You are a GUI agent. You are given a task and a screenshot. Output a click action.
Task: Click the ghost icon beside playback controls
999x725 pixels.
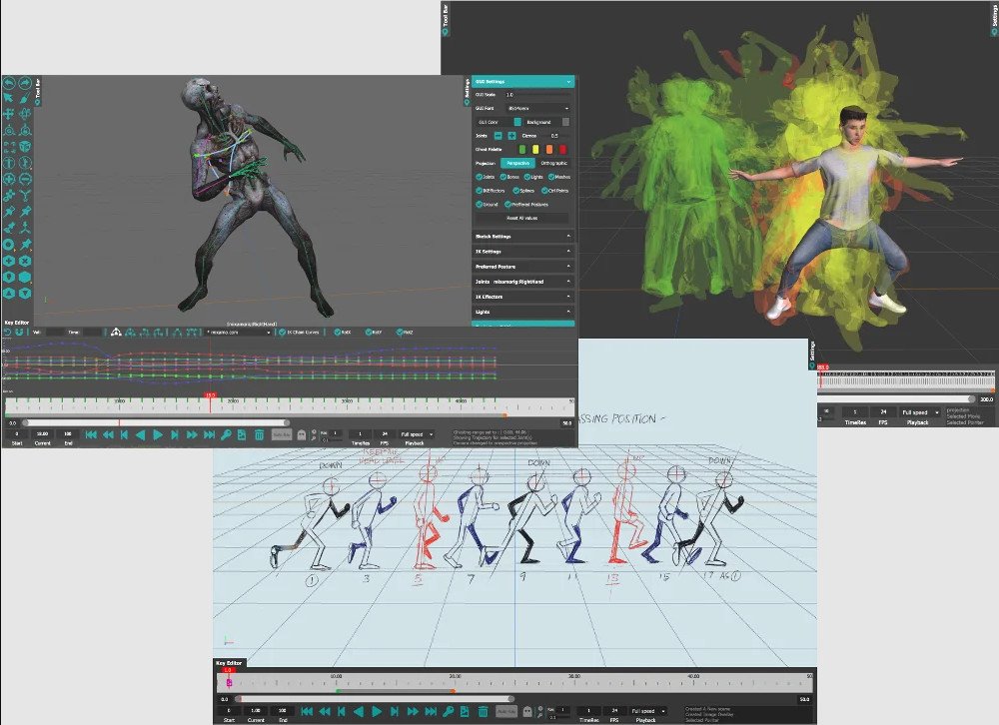pos(301,434)
